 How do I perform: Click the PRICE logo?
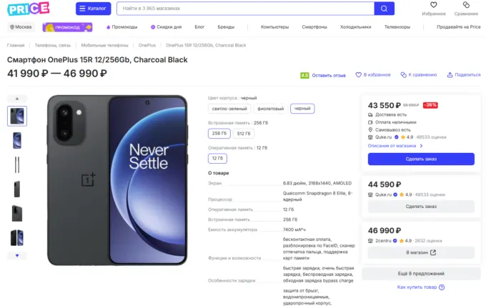pos(28,9)
